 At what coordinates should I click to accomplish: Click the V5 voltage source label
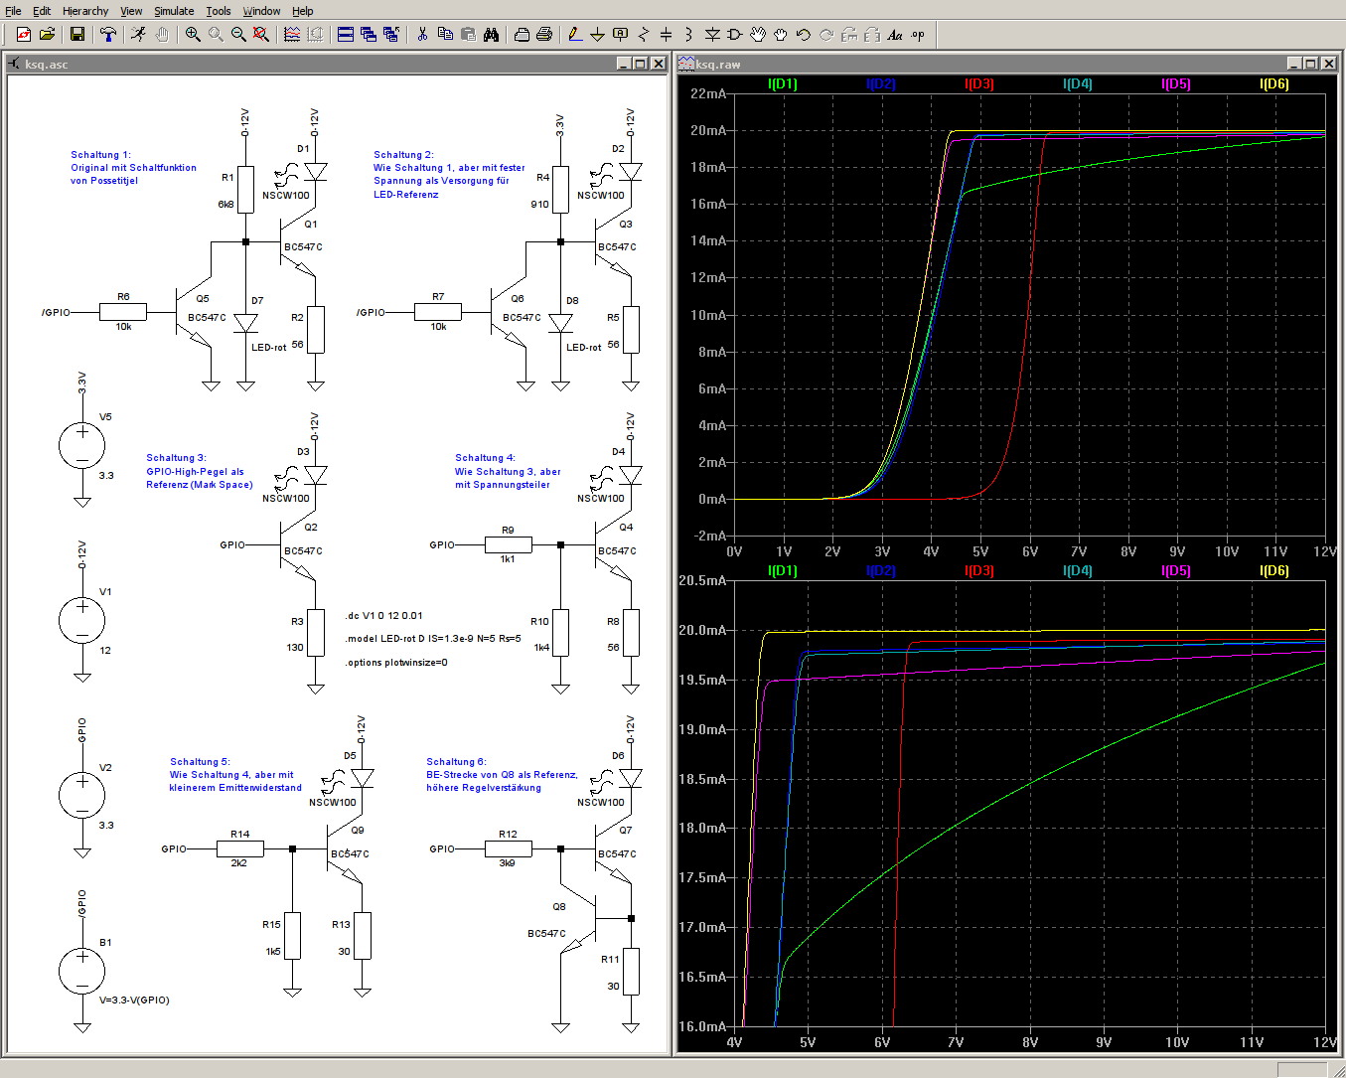coord(105,417)
